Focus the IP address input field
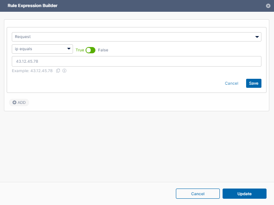The height and width of the screenshot is (205, 274). click(137, 62)
